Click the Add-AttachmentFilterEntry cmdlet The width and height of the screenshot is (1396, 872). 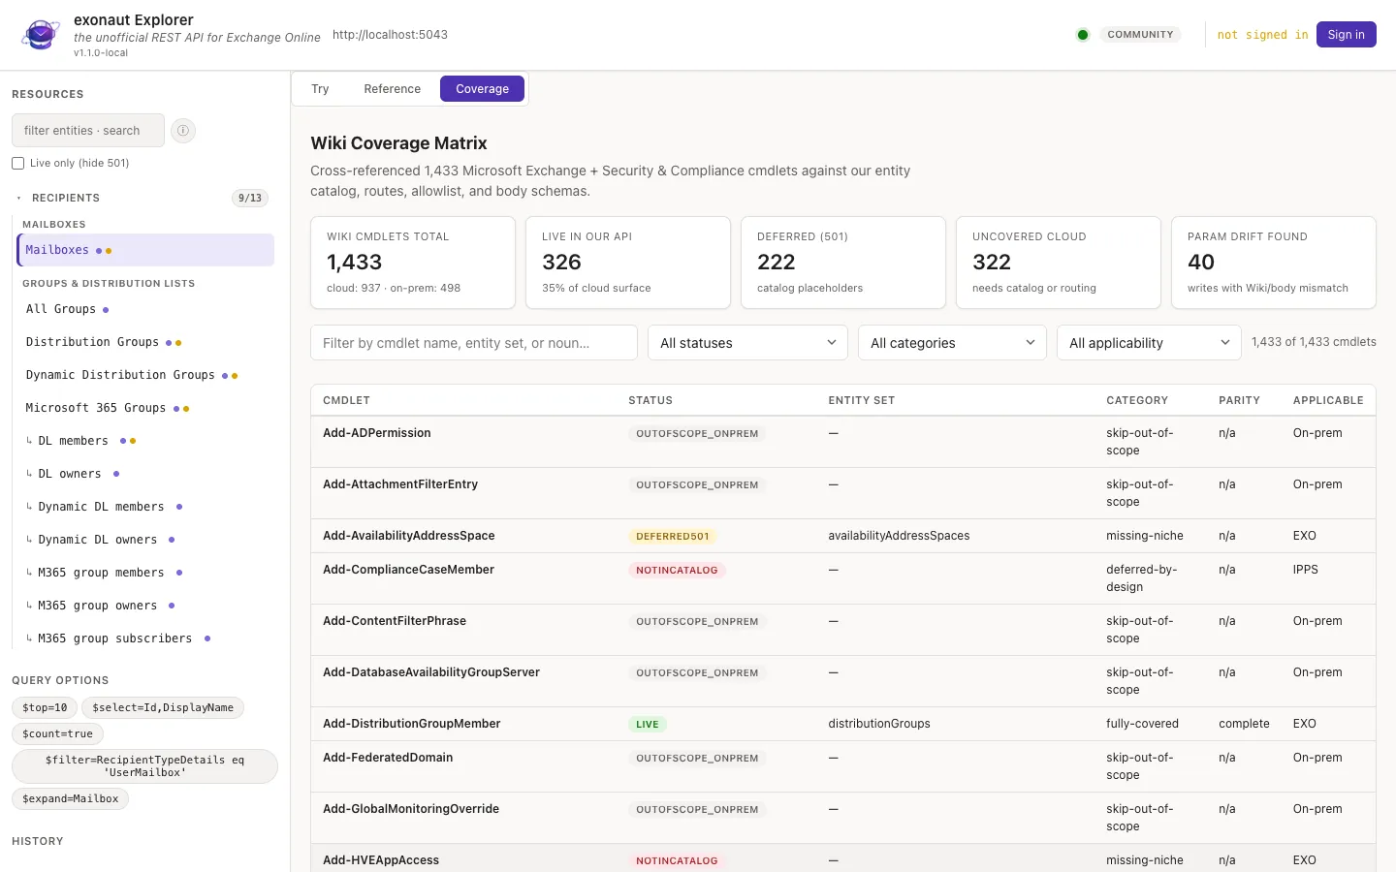[x=400, y=484]
